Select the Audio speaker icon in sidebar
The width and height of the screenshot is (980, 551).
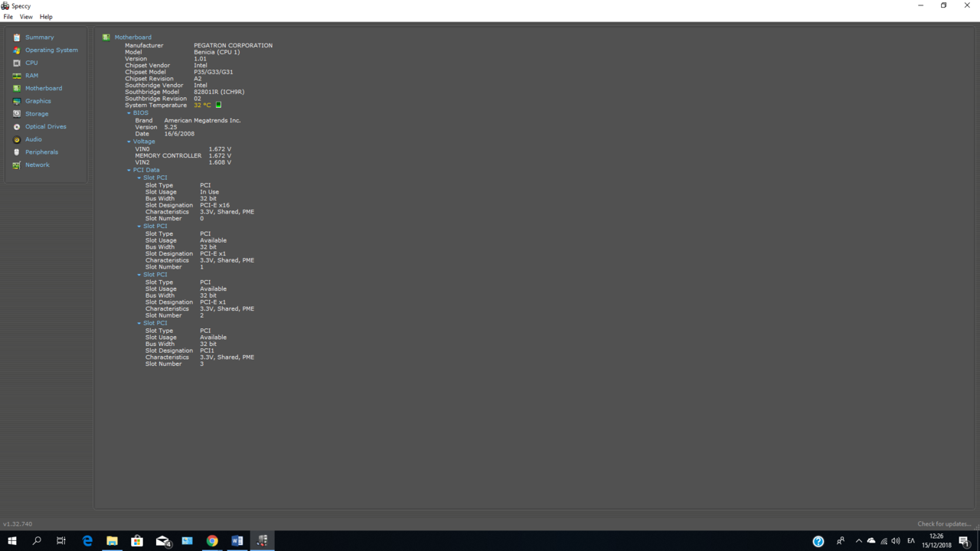pos(17,139)
